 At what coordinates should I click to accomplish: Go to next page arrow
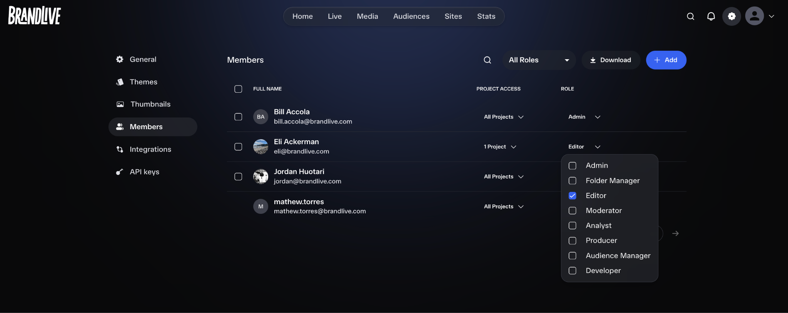click(675, 233)
